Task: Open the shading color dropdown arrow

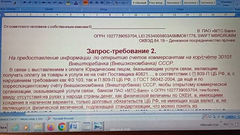Action: (x=119, y=3)
